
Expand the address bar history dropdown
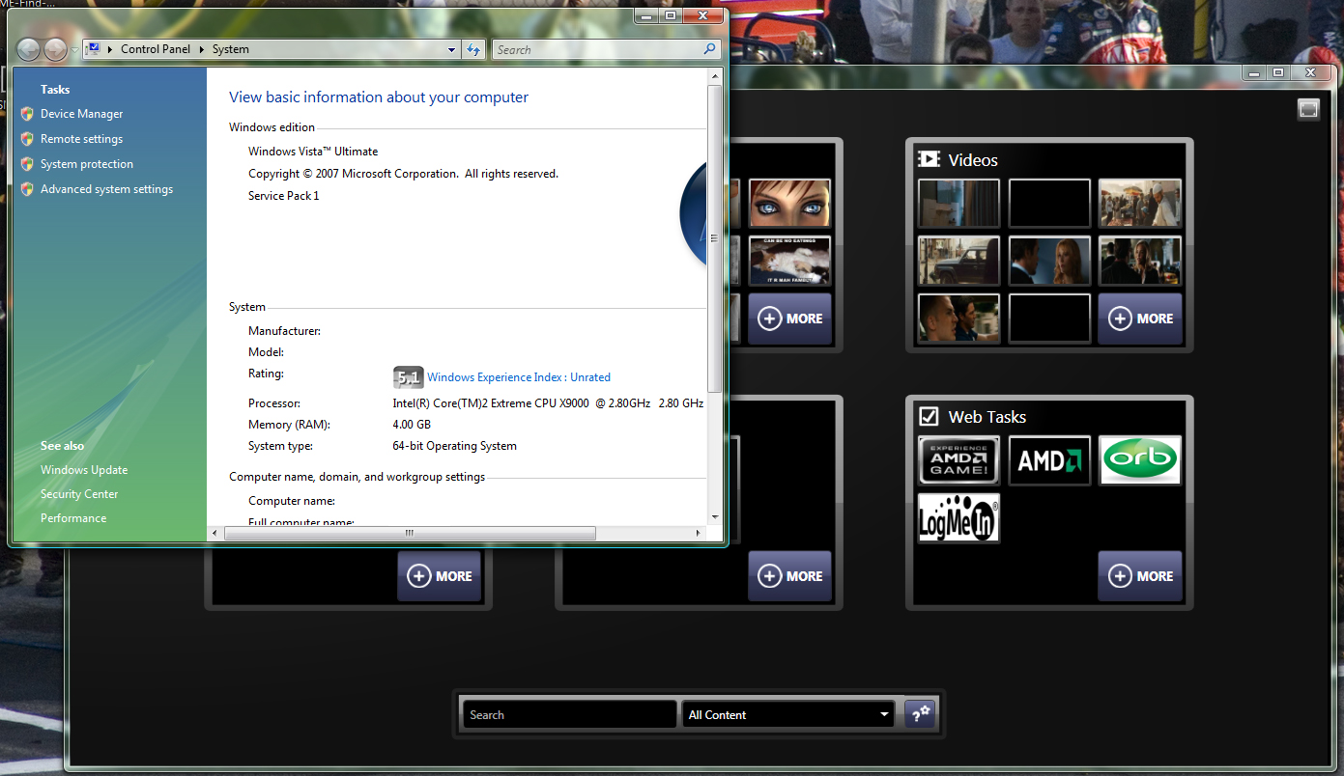(451, 49)
